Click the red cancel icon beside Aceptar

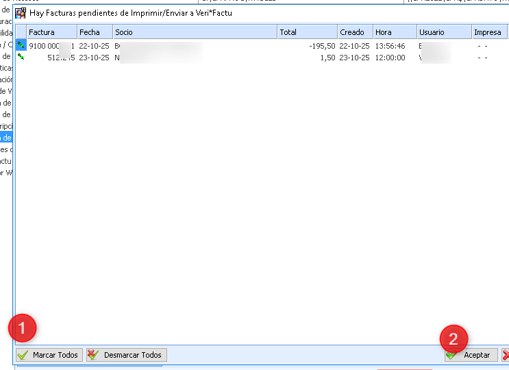tap(506, 355)
